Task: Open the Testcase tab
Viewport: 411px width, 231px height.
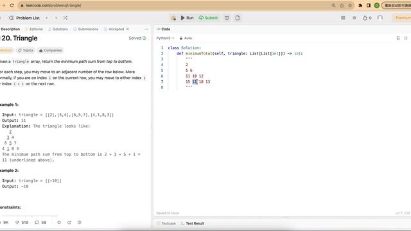Action: tap(166, 223)
